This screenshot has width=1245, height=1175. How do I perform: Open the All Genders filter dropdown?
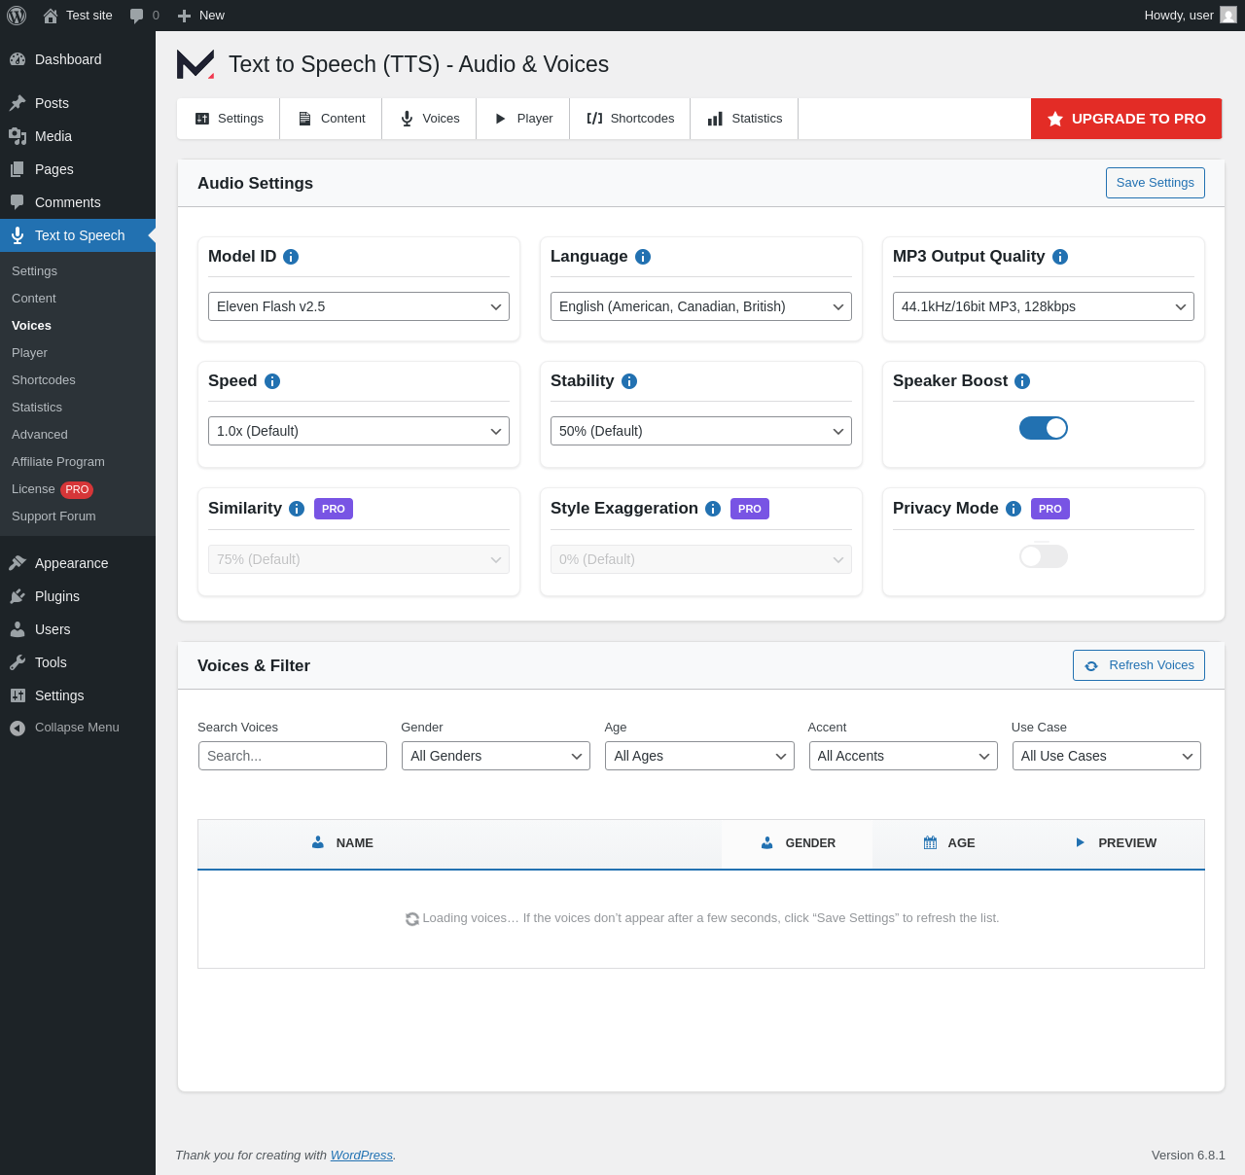tap(496, 756)
